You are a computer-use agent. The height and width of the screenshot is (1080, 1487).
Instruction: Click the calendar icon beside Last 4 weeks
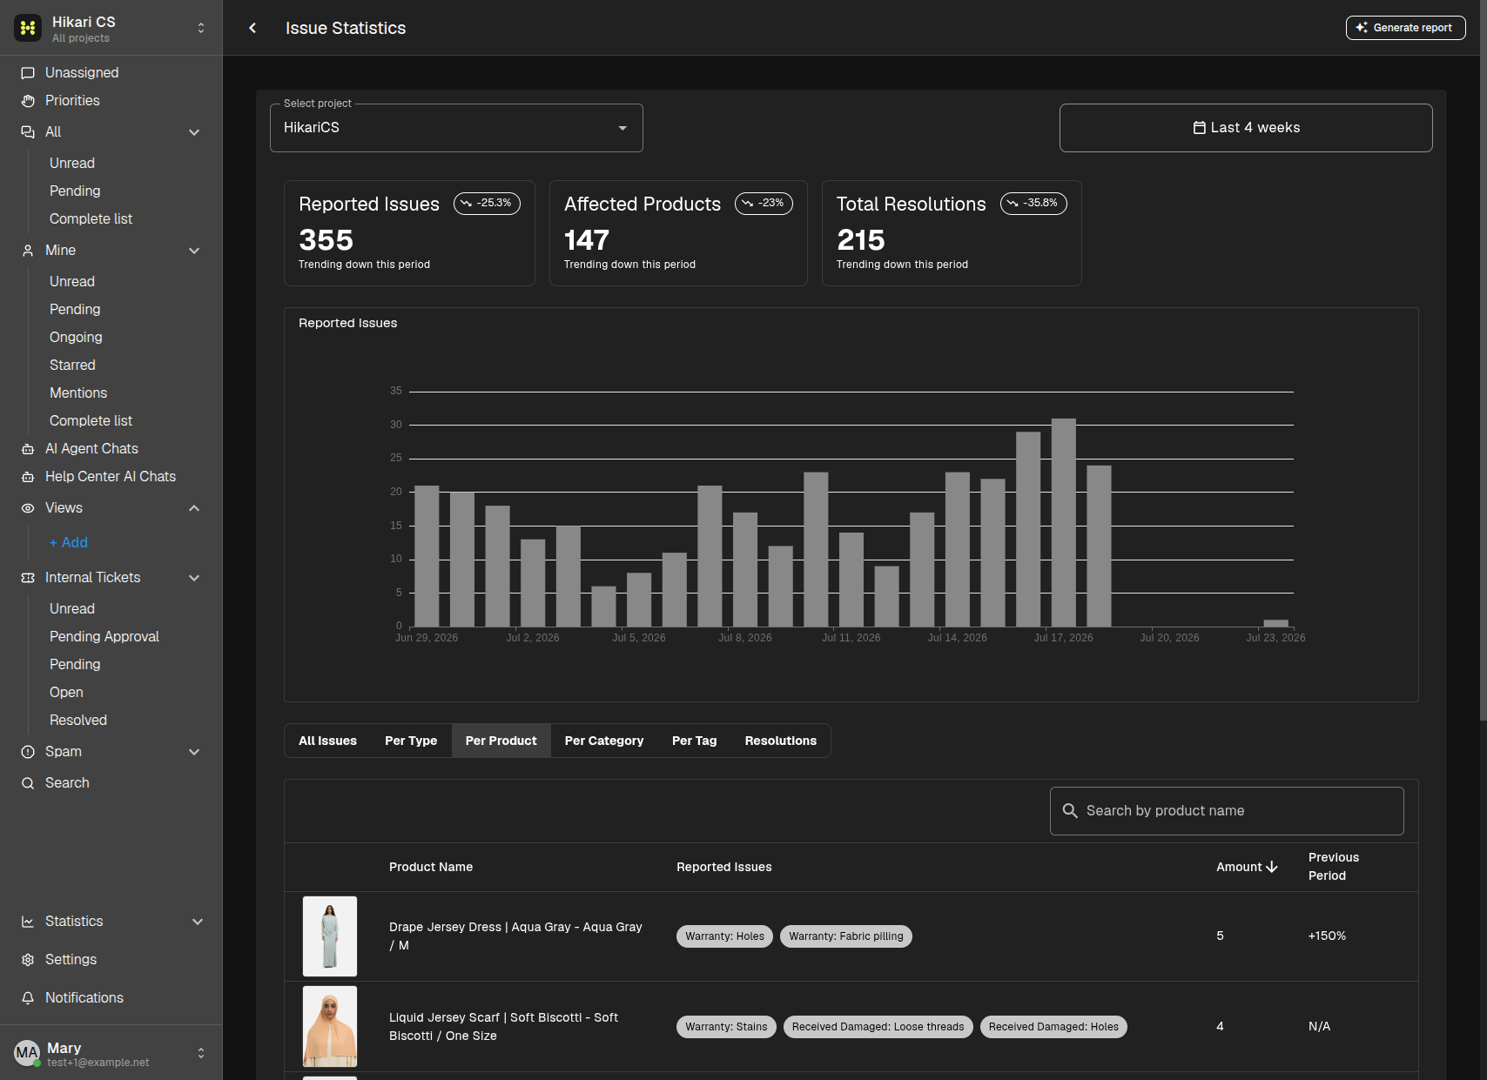[x=1199, y=128]
